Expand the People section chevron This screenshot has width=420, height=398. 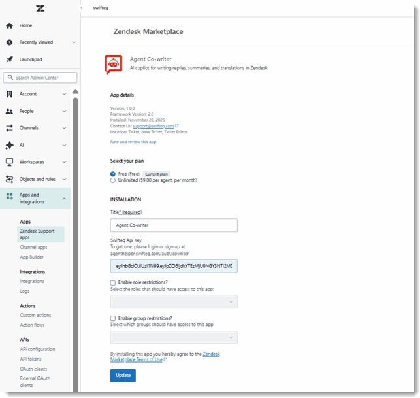[64, 111]
